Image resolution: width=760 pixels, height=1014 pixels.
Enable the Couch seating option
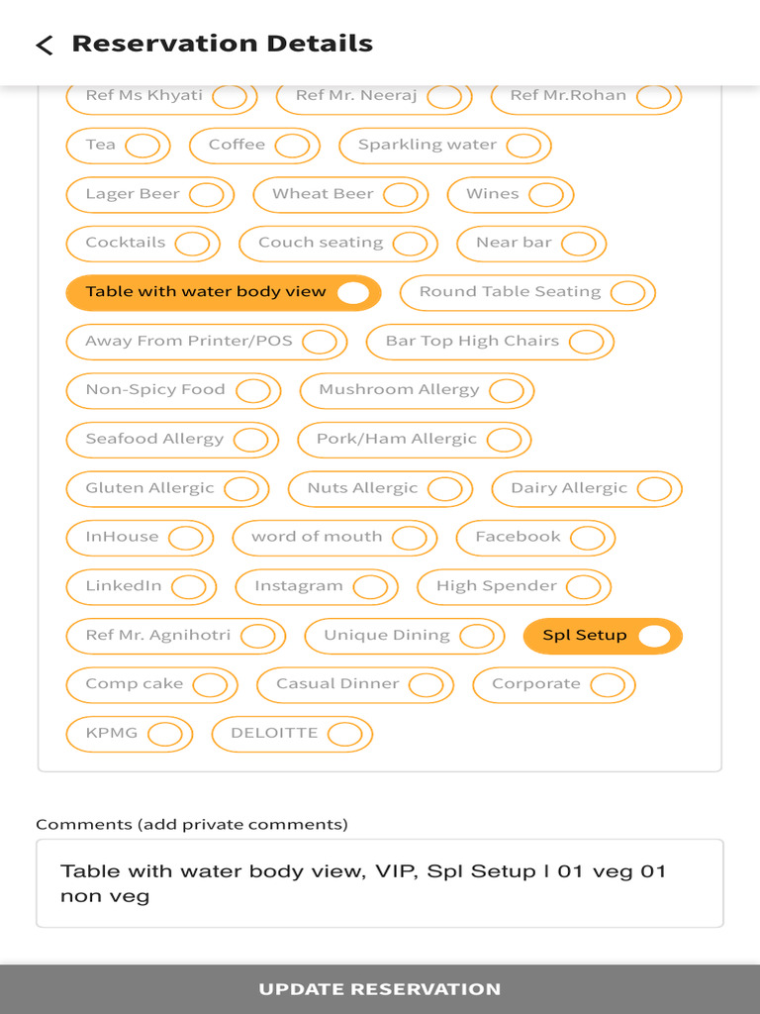pyautogui.click(x=338, y=244)
